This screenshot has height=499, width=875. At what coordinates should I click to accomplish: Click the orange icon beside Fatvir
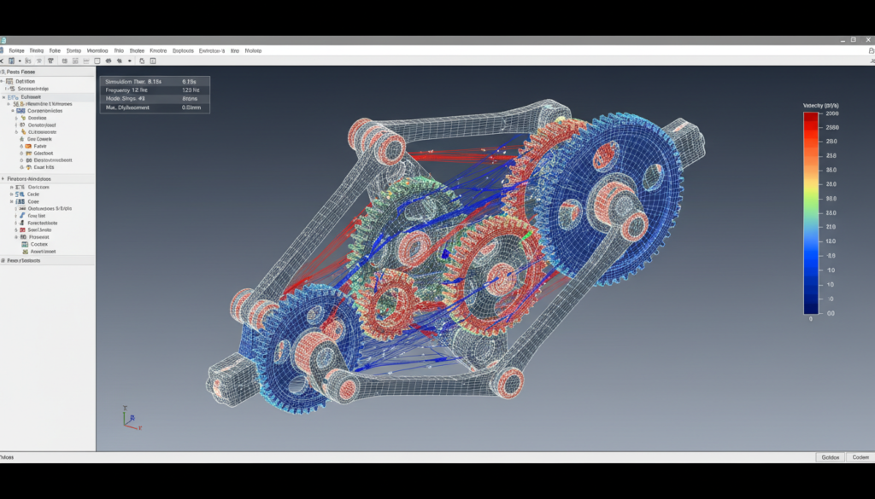click(x=28, y=146)
